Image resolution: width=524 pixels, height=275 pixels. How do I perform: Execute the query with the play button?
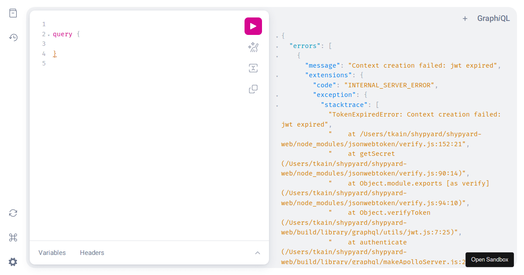point(253,26)
